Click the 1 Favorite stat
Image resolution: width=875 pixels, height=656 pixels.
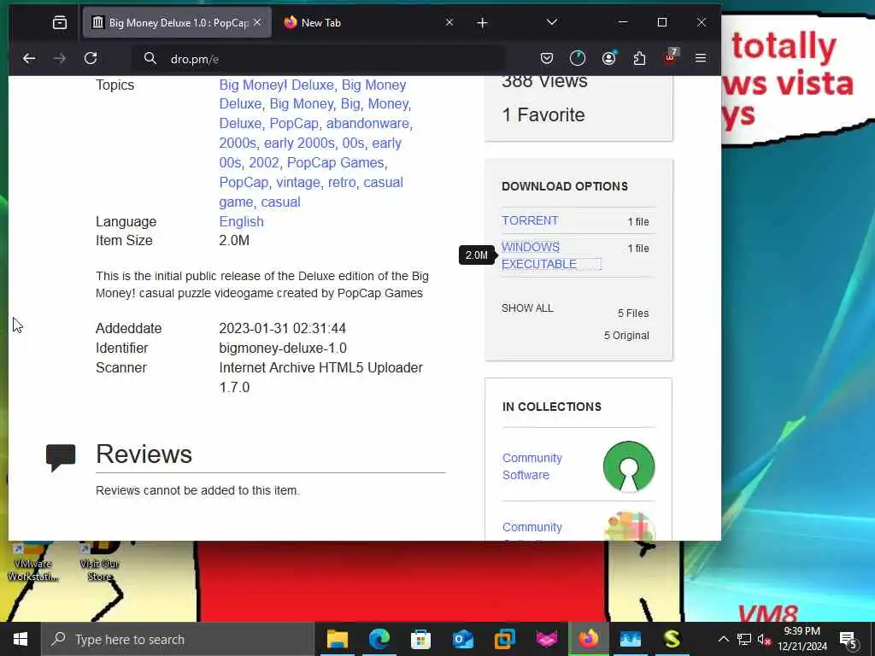543,115
